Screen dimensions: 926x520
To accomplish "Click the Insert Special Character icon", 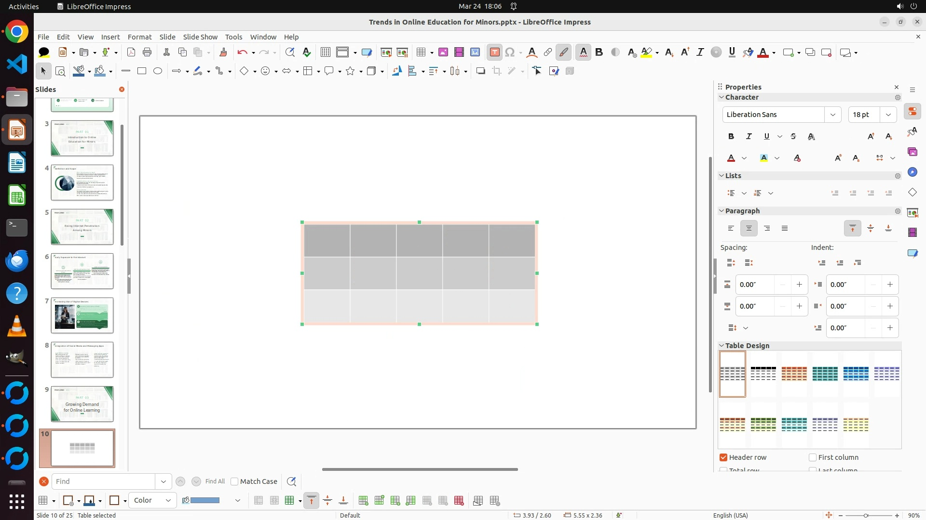I will click(510, 52).
